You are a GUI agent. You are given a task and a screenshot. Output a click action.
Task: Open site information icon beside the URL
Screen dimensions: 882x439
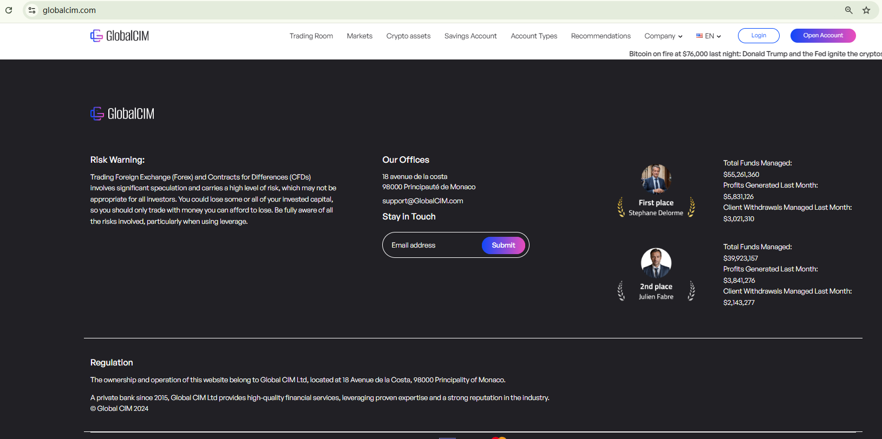[32, 10]
